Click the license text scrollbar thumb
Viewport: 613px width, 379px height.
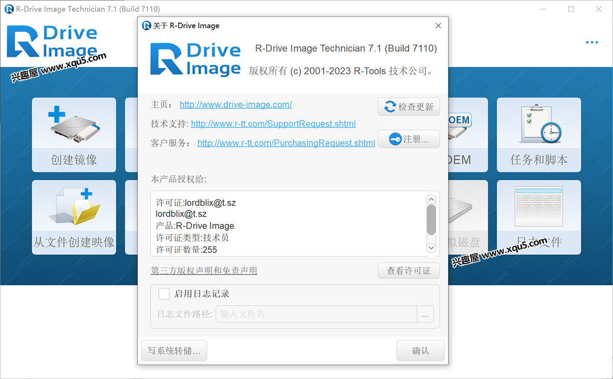[x=431, y=220]
